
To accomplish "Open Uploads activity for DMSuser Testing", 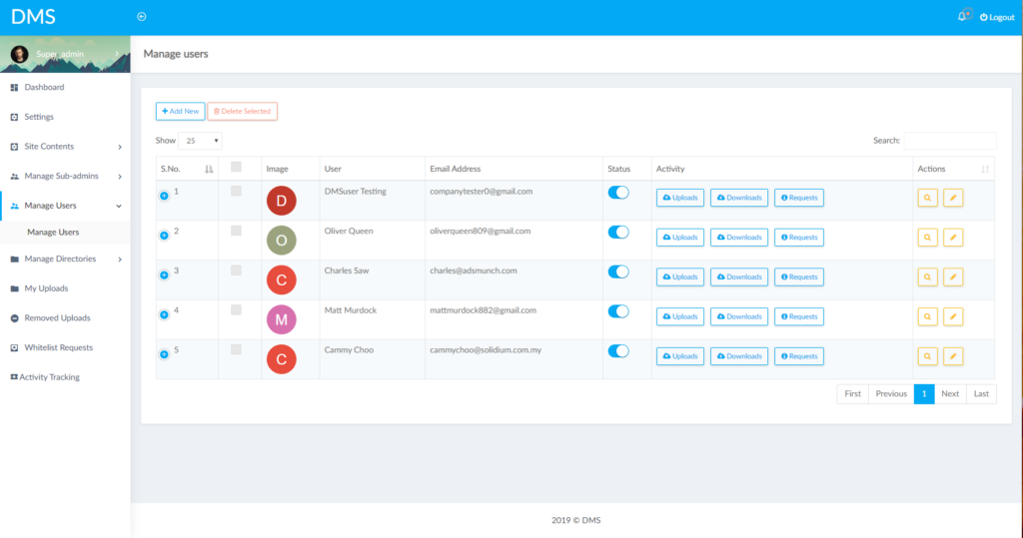I will click(679, 198).
